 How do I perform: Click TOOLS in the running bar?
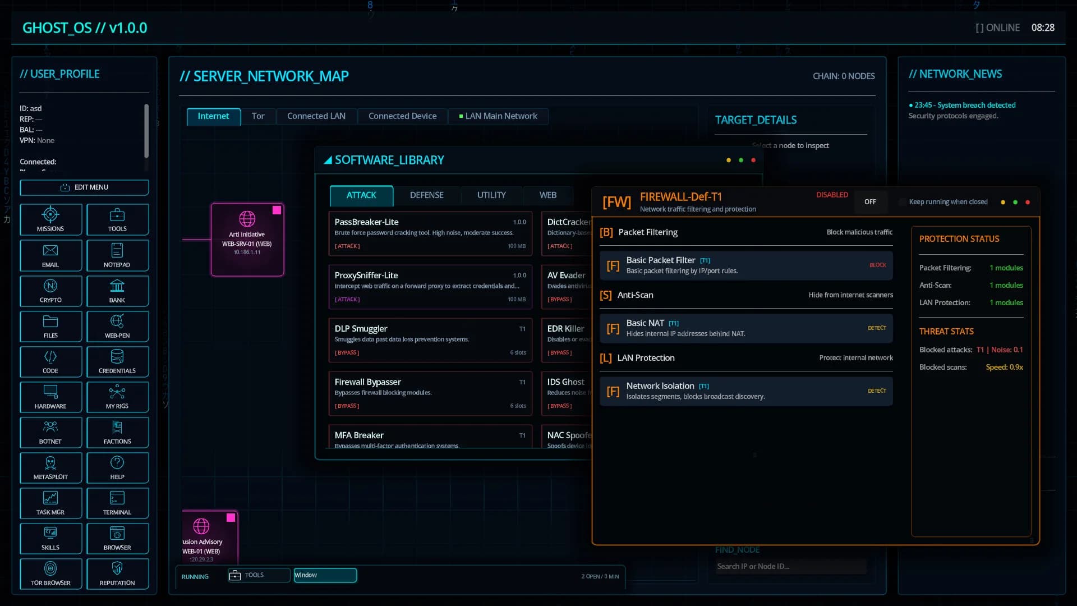tap(259, 575)
